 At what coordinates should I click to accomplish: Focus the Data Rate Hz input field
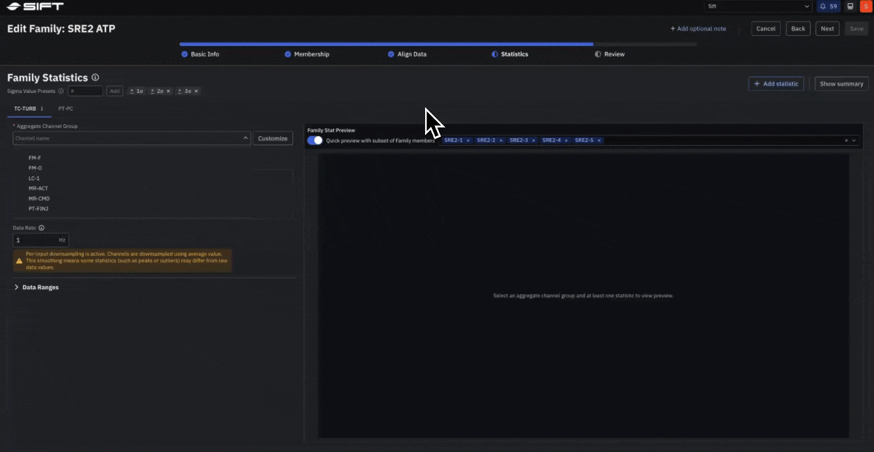pyautogui.click(x=40, y=240)
